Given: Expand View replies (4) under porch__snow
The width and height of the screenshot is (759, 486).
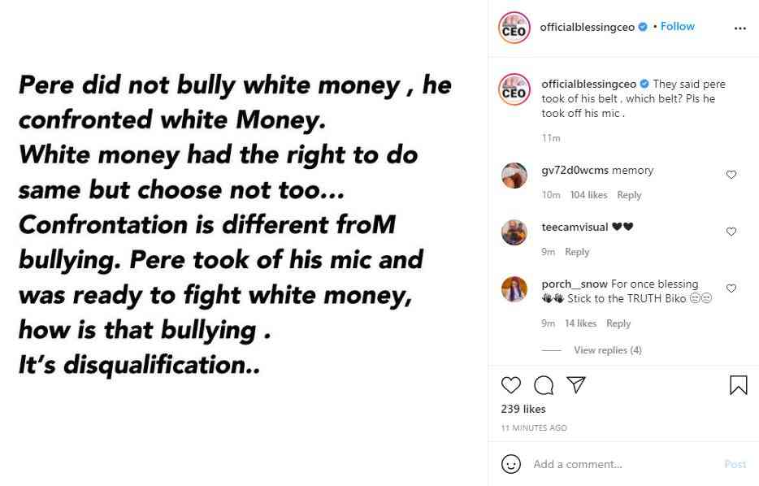Looking at the screenshot, I should click(x=607, y=350).
